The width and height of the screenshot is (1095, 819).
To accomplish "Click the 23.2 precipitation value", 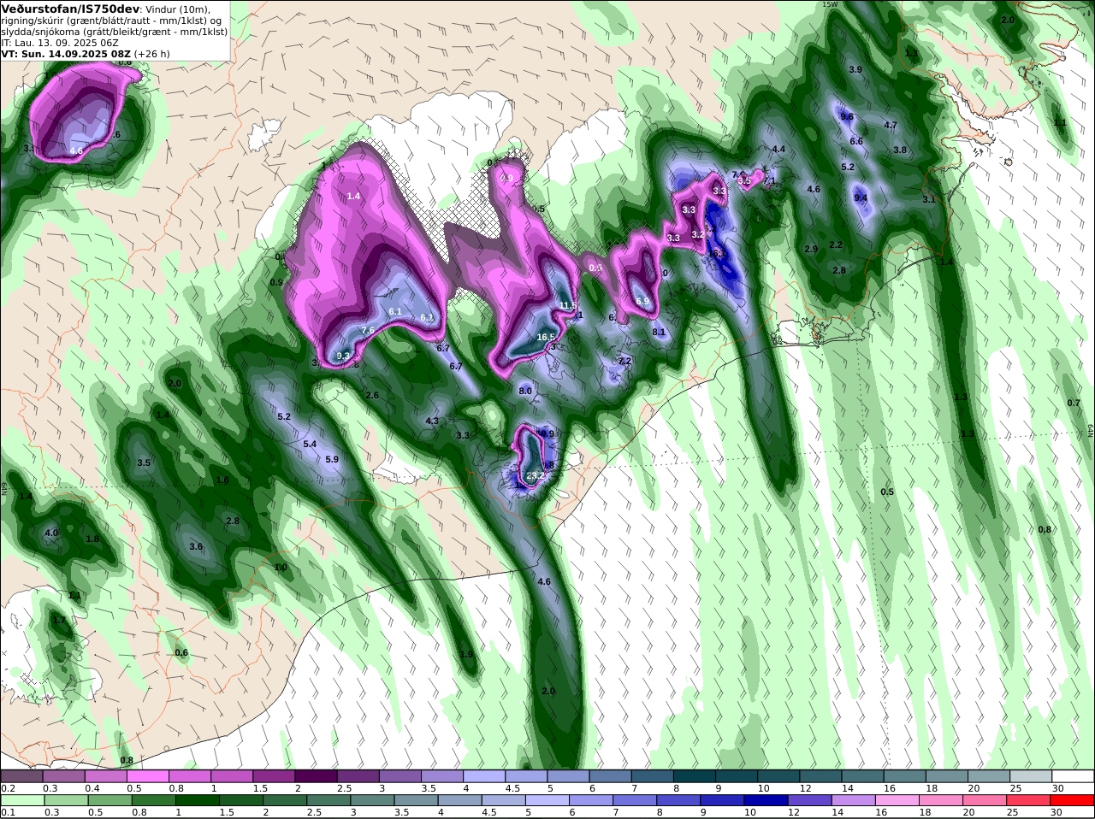I will click(x=535, y=475).
